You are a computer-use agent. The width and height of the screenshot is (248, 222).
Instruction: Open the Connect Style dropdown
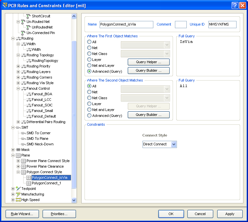pyautogui.click(x=174, y=144)
